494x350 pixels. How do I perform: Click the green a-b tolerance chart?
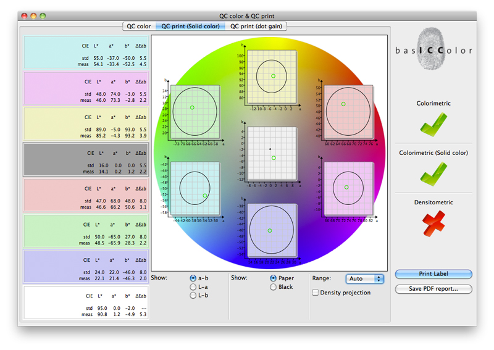pyautogui.click(x=195, y=112)
